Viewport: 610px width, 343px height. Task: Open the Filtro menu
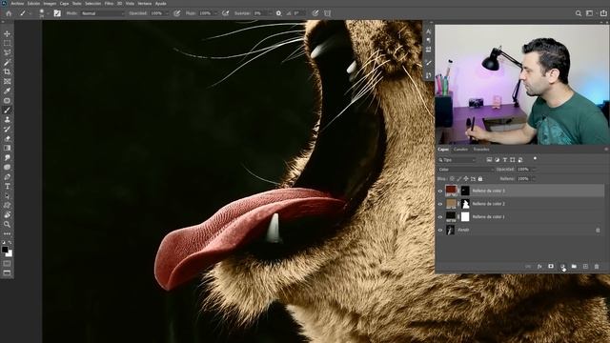[109, 4]
